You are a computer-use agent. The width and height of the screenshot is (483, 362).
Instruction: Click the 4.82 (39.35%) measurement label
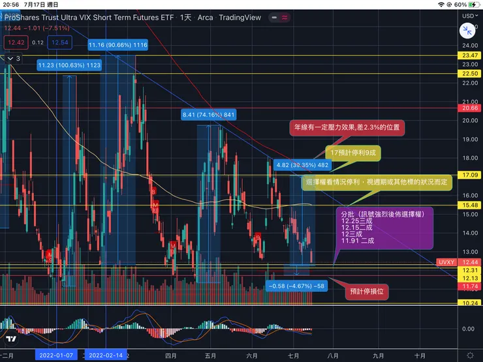(302, 165)
